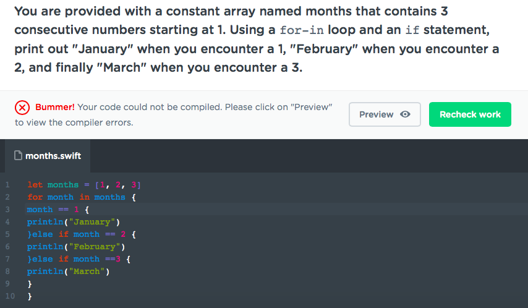
Task: Click the closing brace on line 10
Action: pyautogui.click(x=30, y=296)
